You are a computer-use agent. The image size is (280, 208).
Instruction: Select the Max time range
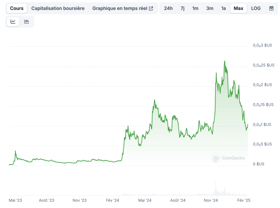[x=238, y=8]
